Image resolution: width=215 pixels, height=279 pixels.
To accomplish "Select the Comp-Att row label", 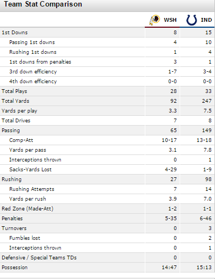I will [x=21, y=140].
